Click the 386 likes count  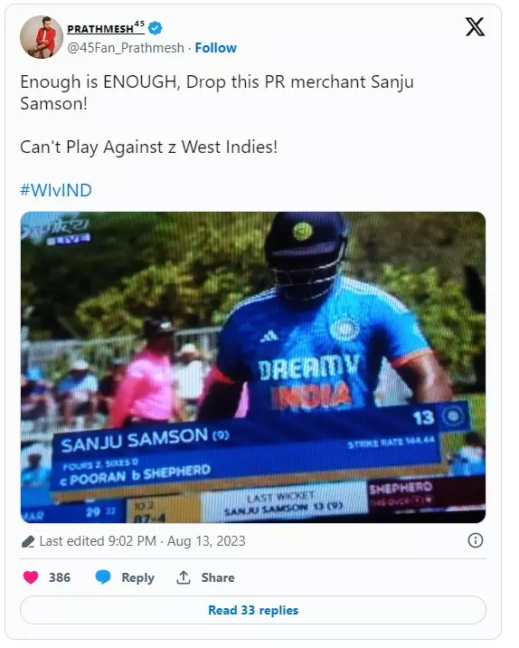click(60, 577)
